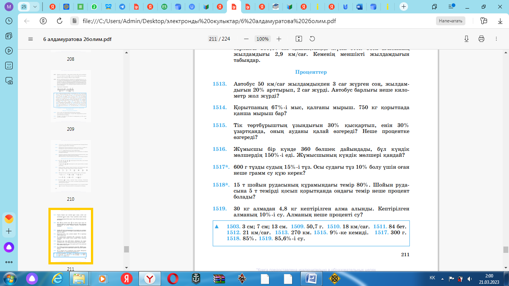Viewport: 509px width, 286px height.
Task: Click the PDF file name title
Action: point(78,39)
